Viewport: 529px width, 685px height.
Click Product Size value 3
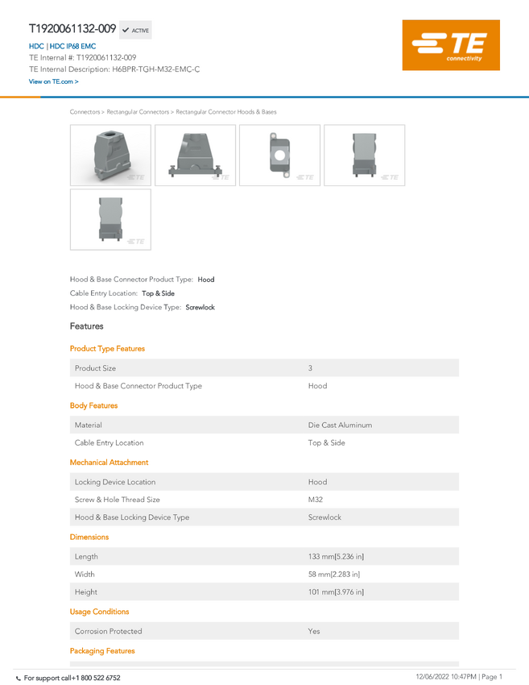tap(310, 368)
